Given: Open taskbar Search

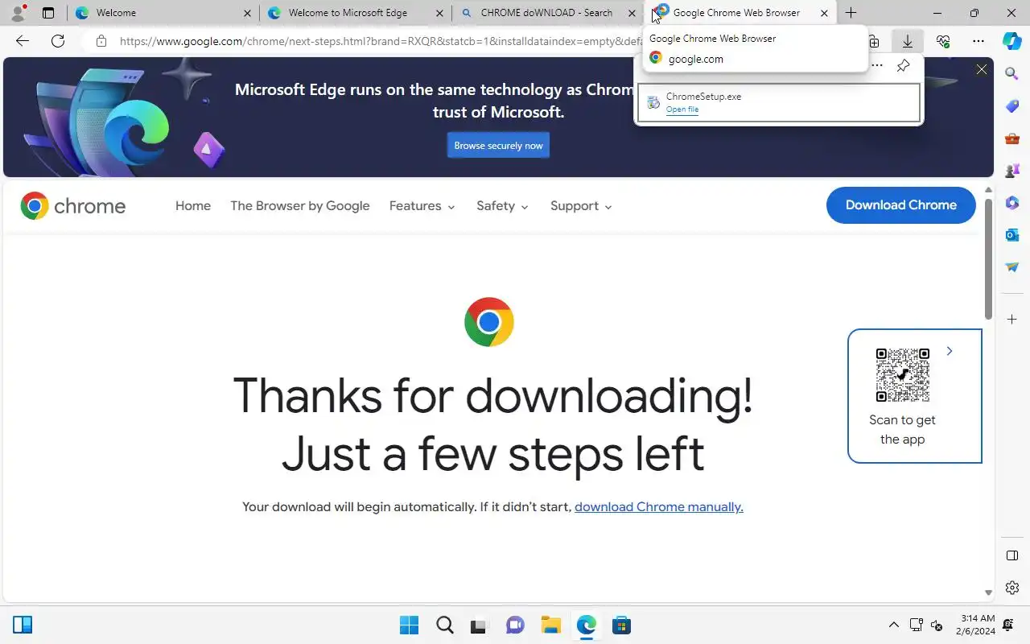Looking at the screenshot, I should (x=444, y=625).
